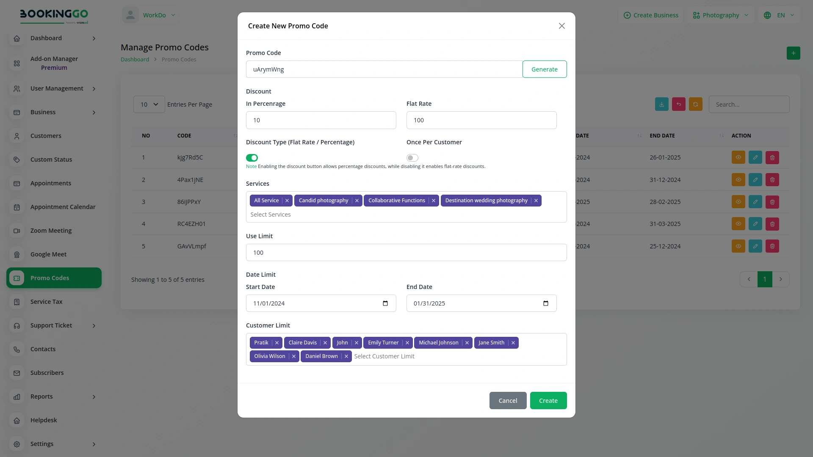Viewport: 813px width, 457px height.
Task: Click the plus icon to add promo code
Action: point(794,53)
